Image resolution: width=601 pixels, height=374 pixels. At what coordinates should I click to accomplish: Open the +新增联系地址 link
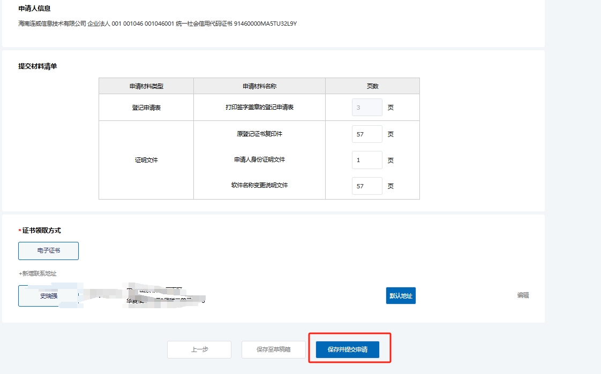pyautogui.click(x=37, y=273)
